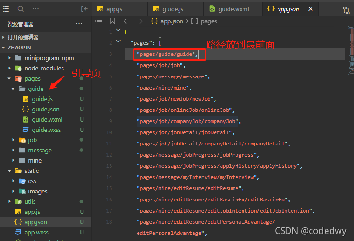Click the "pages/job/jobDetail/jobDetail" line

coord(186,132)
